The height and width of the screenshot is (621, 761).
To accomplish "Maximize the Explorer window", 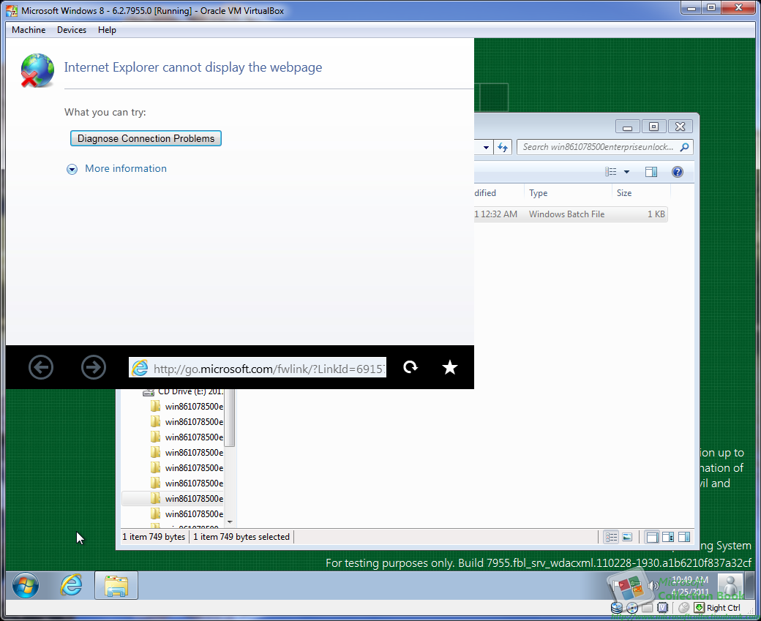I will pos(653,127).
